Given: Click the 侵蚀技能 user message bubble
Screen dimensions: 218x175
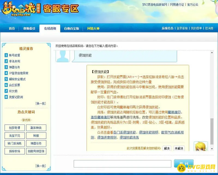Looking at the screenshot, I should coord(125,56).
